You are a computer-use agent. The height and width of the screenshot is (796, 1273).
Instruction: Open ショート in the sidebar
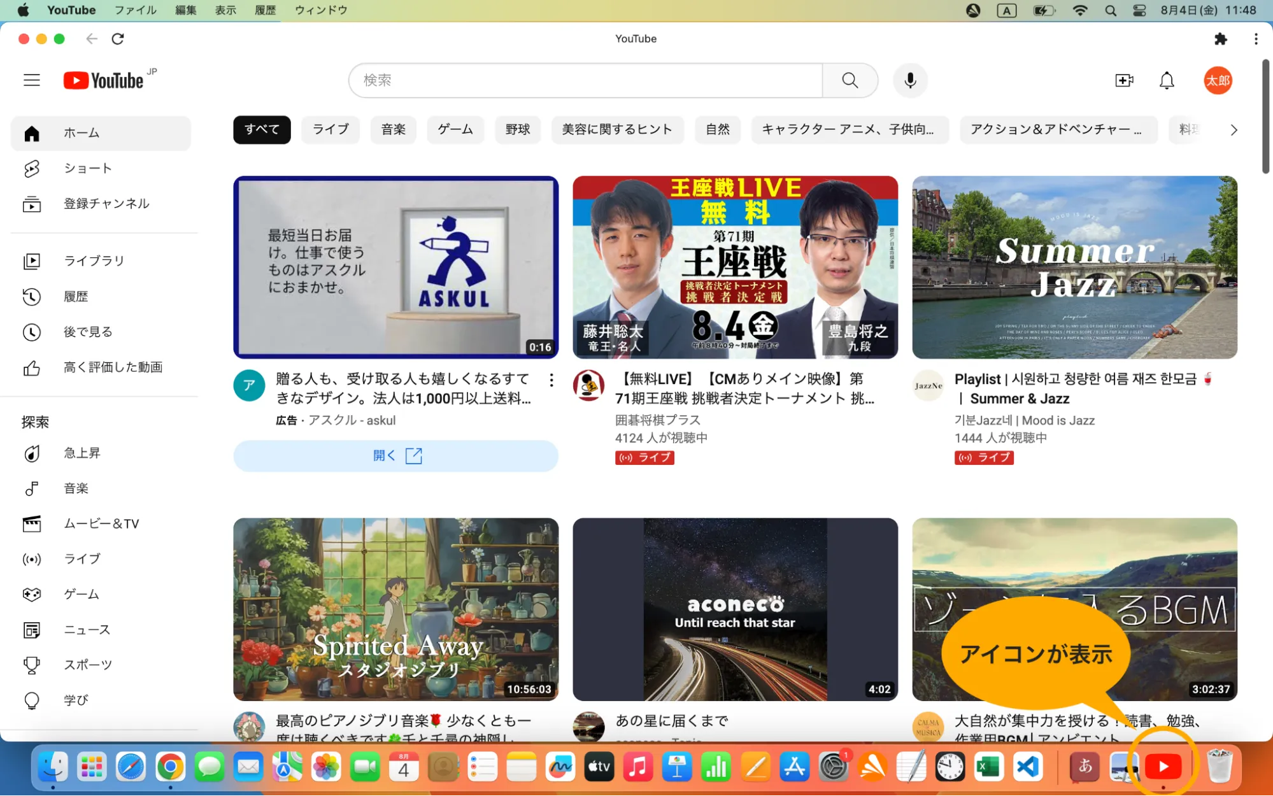(x=101, y=168)
